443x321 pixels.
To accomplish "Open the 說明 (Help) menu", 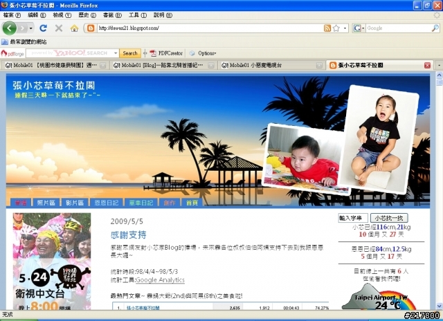I will [x=163, y=15].
